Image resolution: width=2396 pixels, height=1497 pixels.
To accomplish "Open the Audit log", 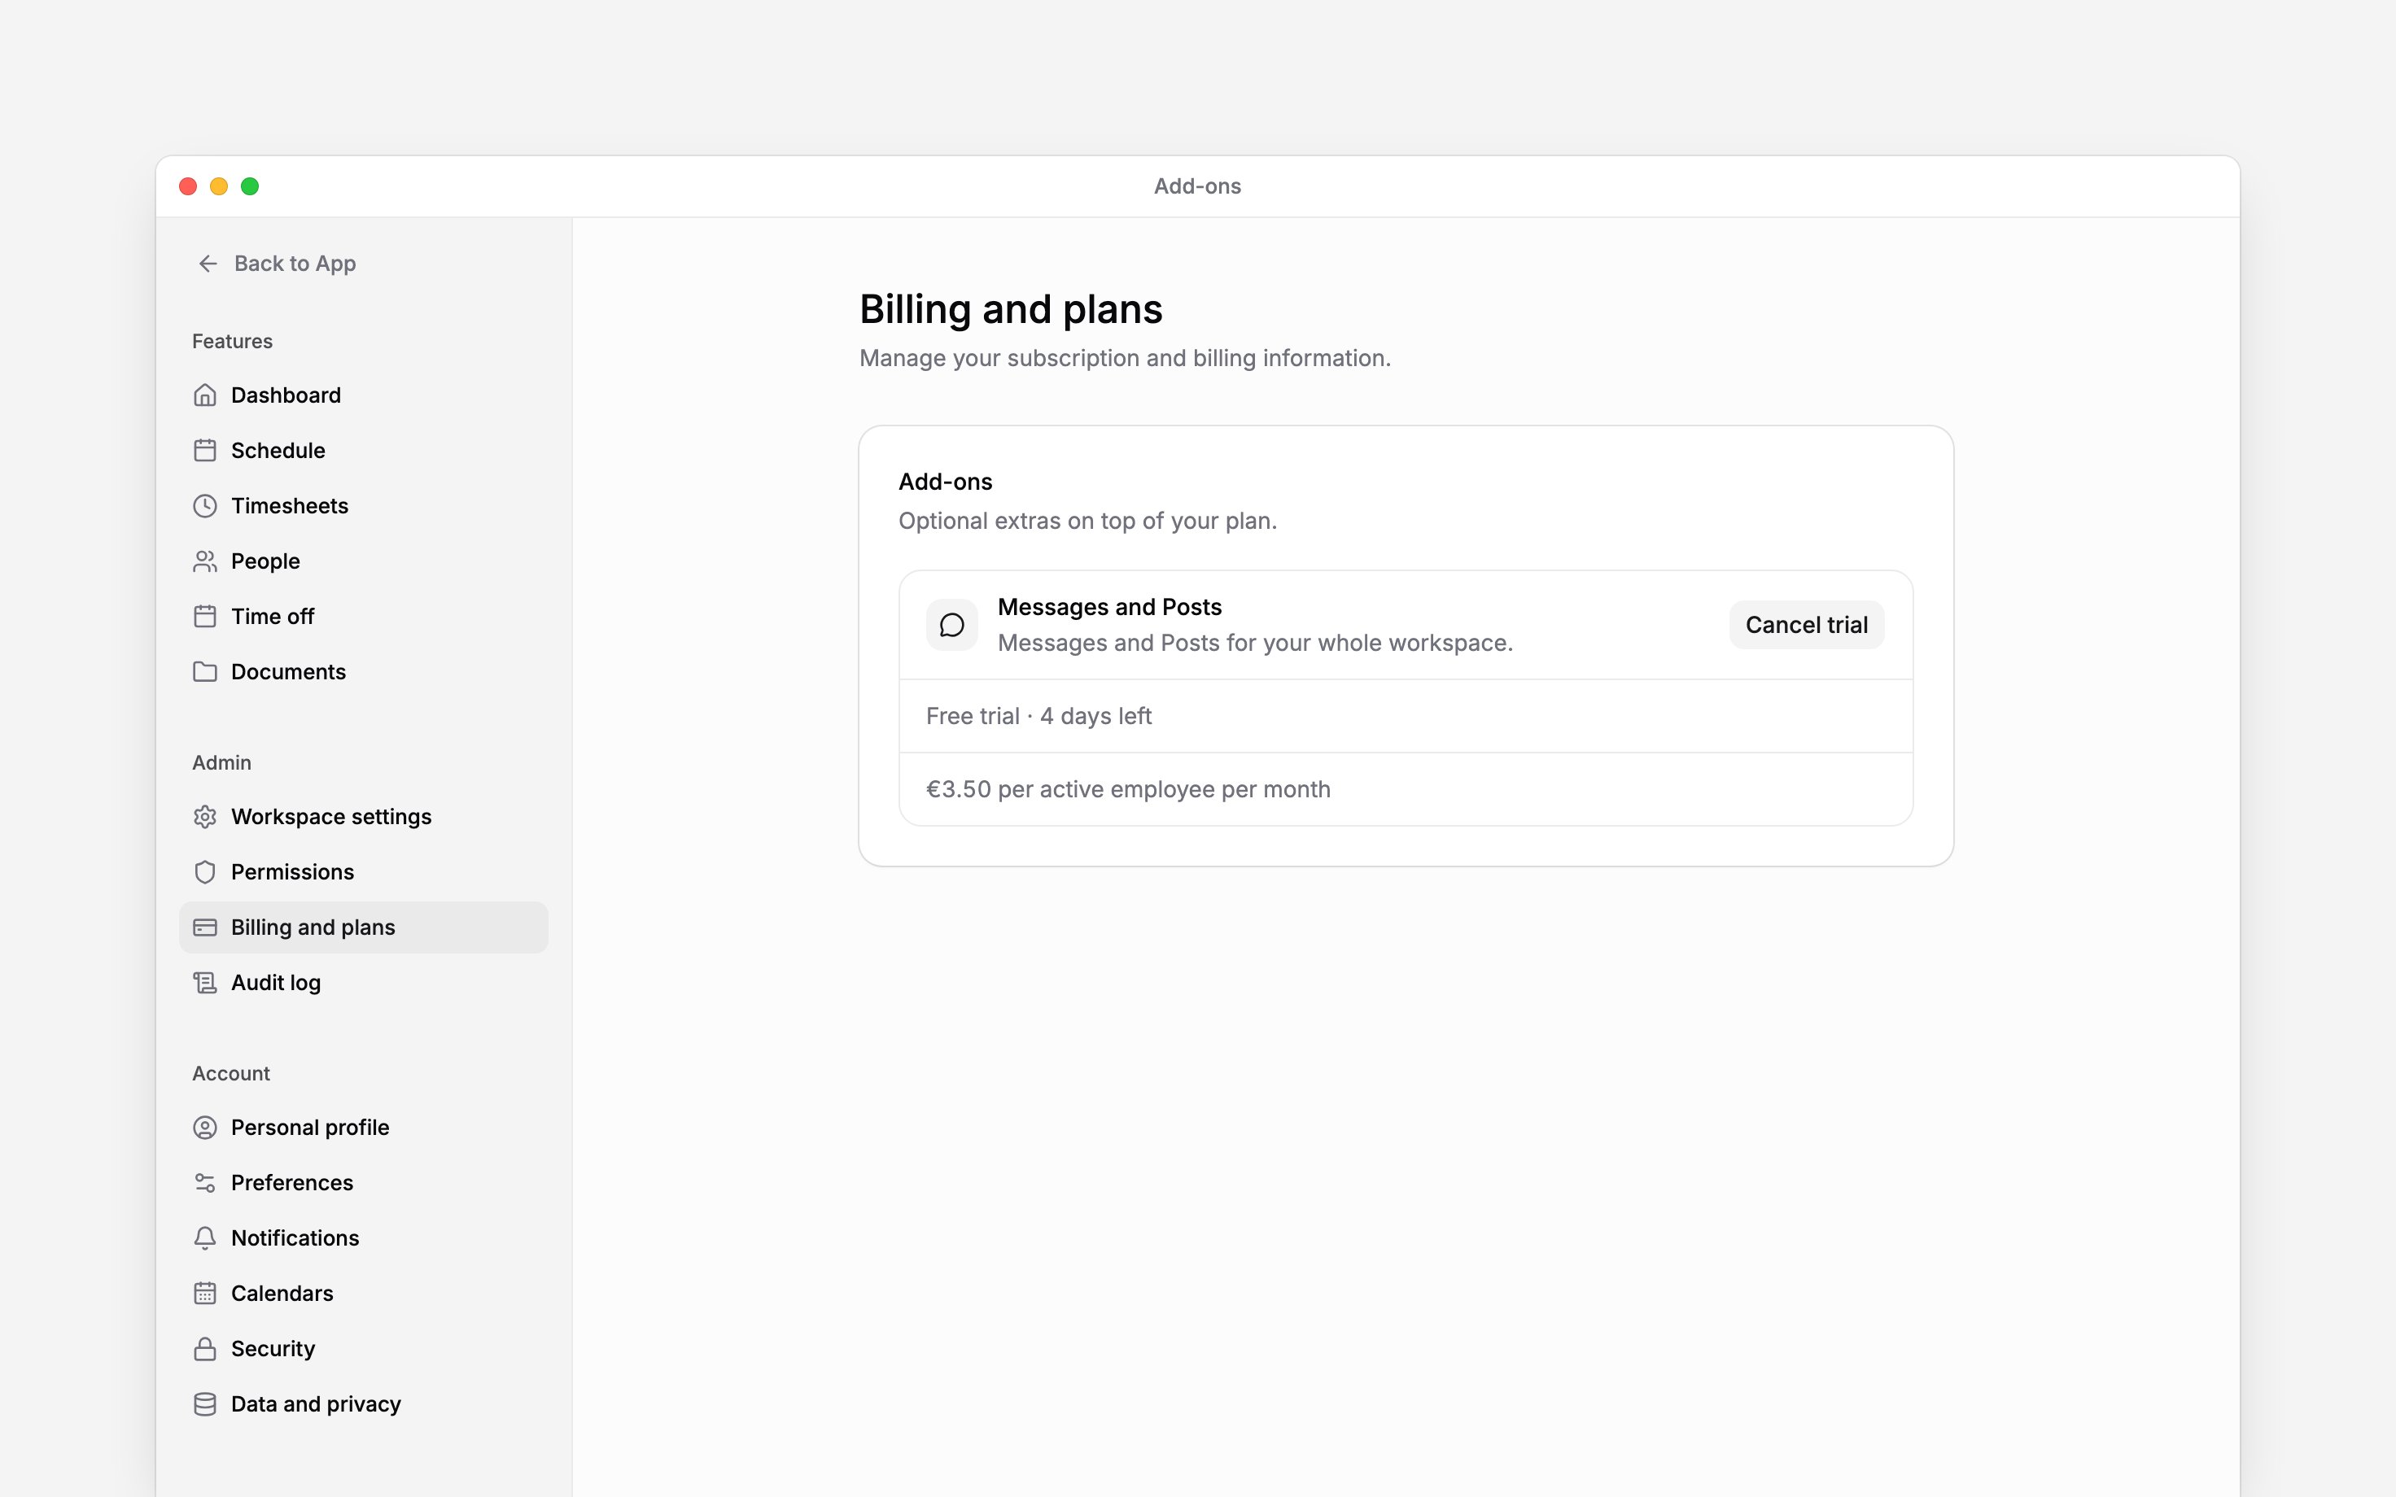I will tap(363, 983).
